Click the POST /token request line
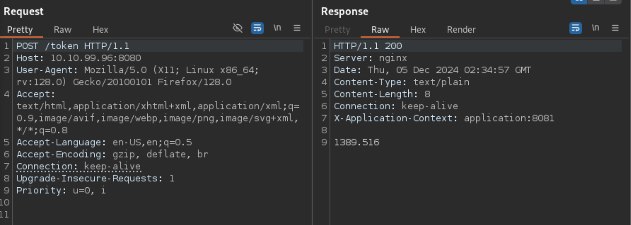Image resolution: width=631 pixels, height=225 pixels. 73,46
